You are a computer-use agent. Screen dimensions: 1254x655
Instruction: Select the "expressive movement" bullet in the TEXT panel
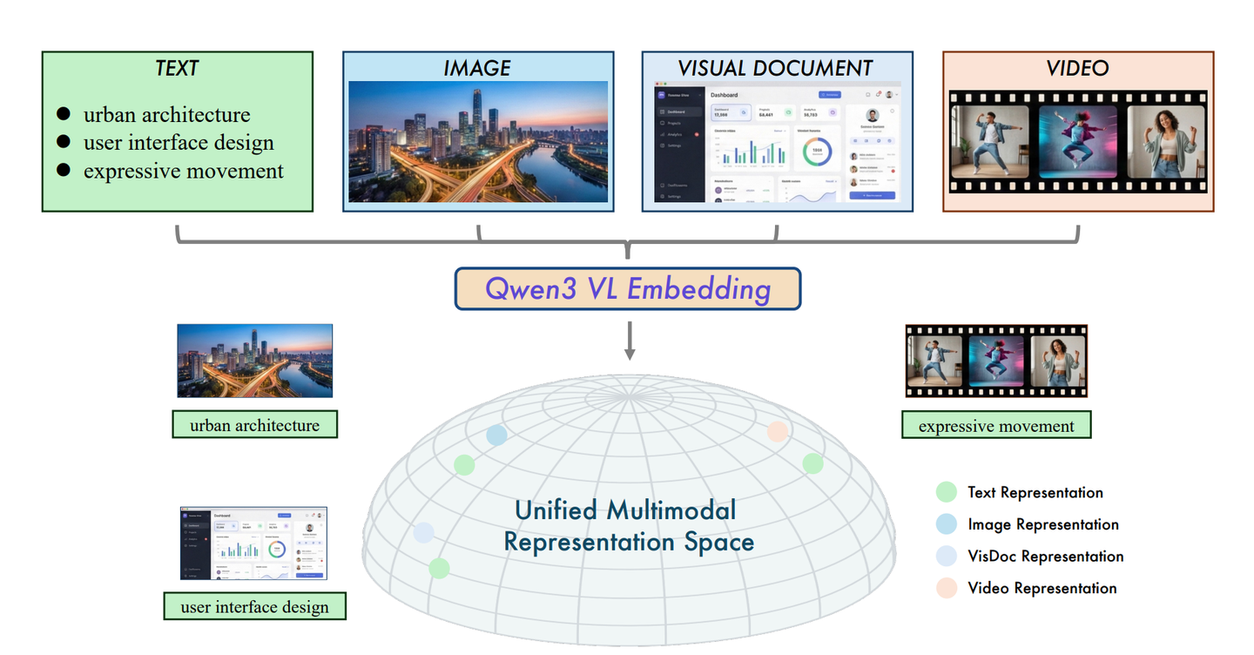point(184,171)
